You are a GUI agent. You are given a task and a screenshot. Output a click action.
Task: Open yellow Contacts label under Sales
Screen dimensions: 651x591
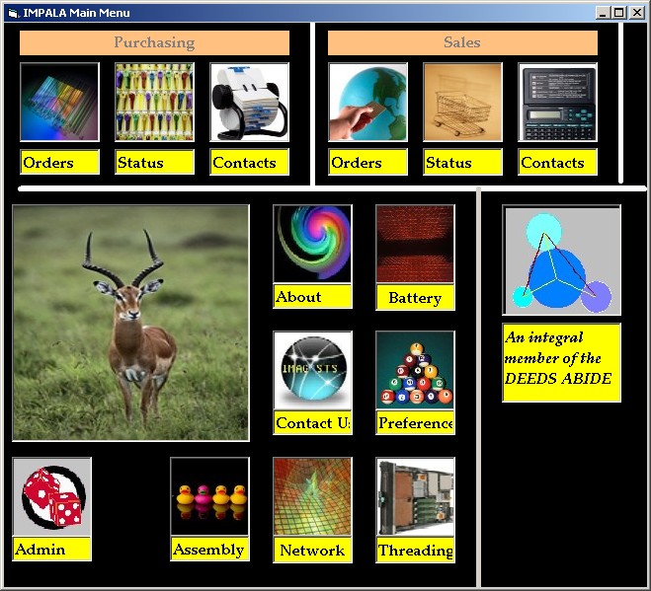(x=557, y=162)
